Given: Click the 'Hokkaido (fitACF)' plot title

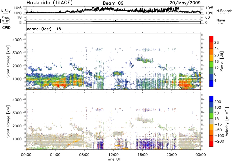Looking at the screenshot, I should pos(50,3).
